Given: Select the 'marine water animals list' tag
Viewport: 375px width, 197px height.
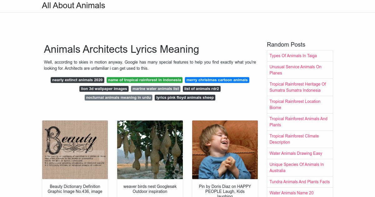Looking at the screenshot, I should pos(156,89).
